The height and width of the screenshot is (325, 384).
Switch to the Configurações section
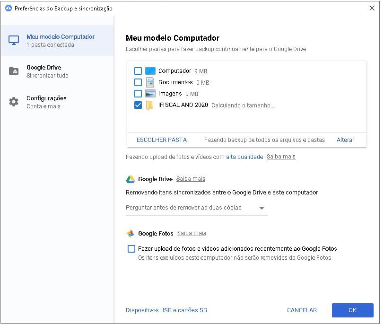[58, 102]
